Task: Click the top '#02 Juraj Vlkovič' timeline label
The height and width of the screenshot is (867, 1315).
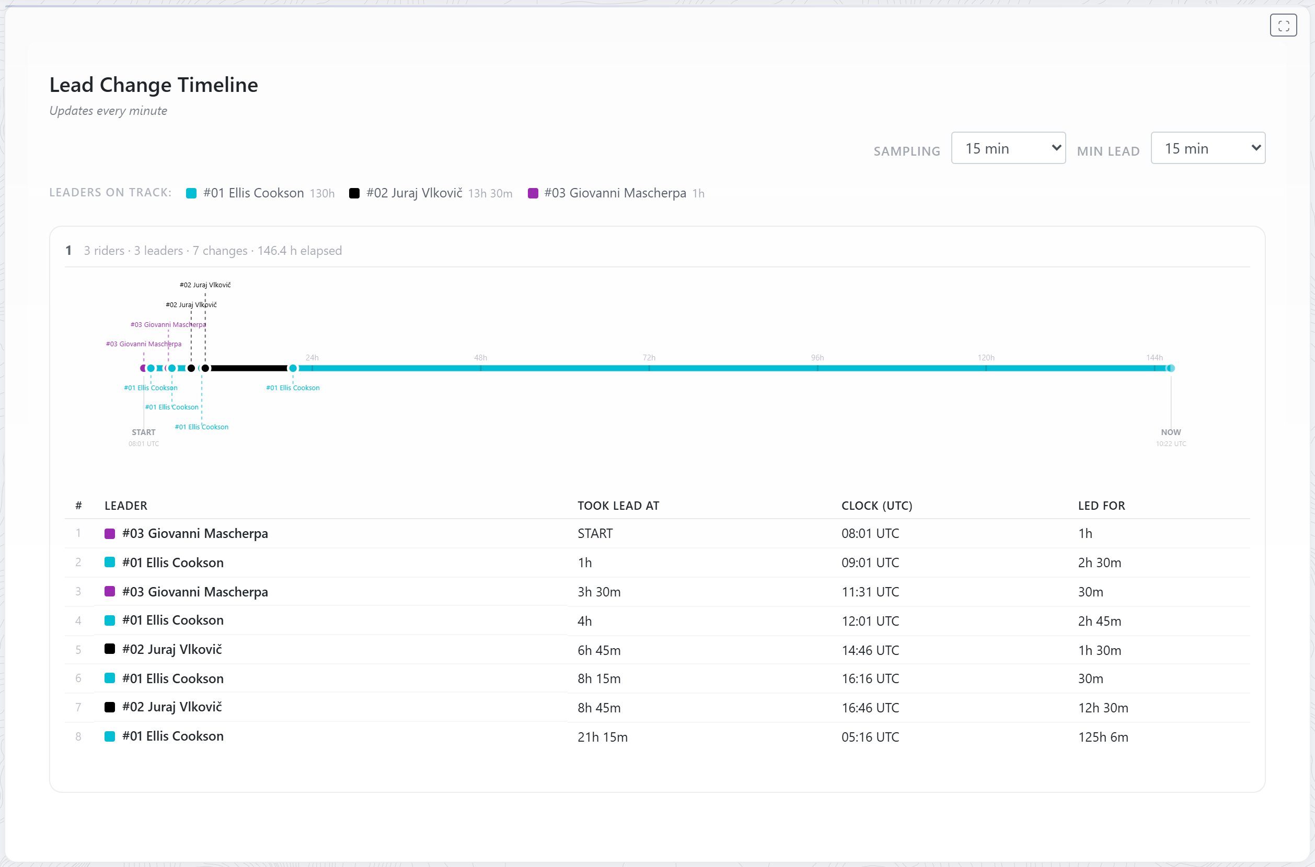Action: 205,285
